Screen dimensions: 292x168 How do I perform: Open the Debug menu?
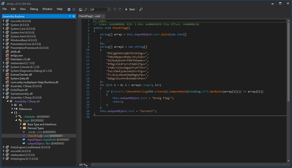[x=34, y=9]
